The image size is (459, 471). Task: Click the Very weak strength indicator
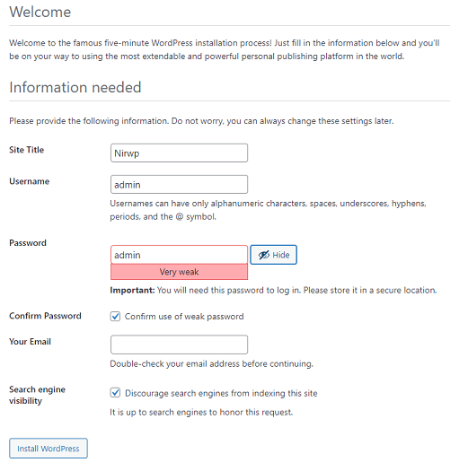coord(180,272)
